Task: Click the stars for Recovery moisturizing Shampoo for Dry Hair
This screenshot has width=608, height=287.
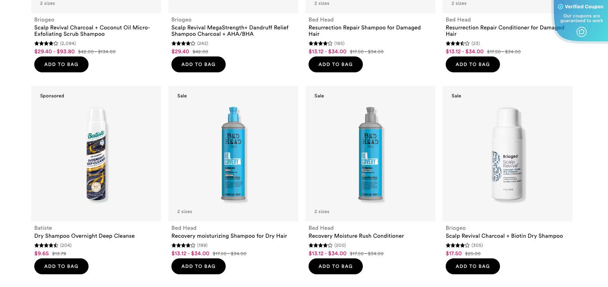Action: (183, 245)
